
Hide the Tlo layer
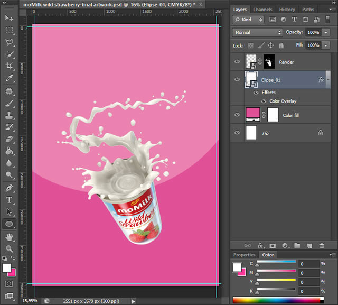(x=237, y=133)
